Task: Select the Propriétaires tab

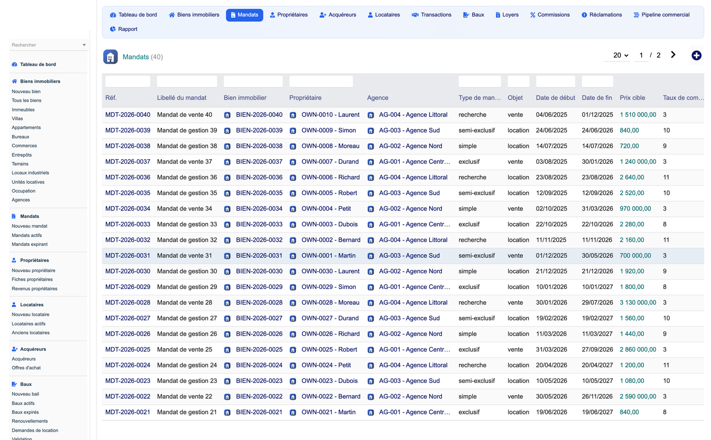Action: click(x=289, y=15)
